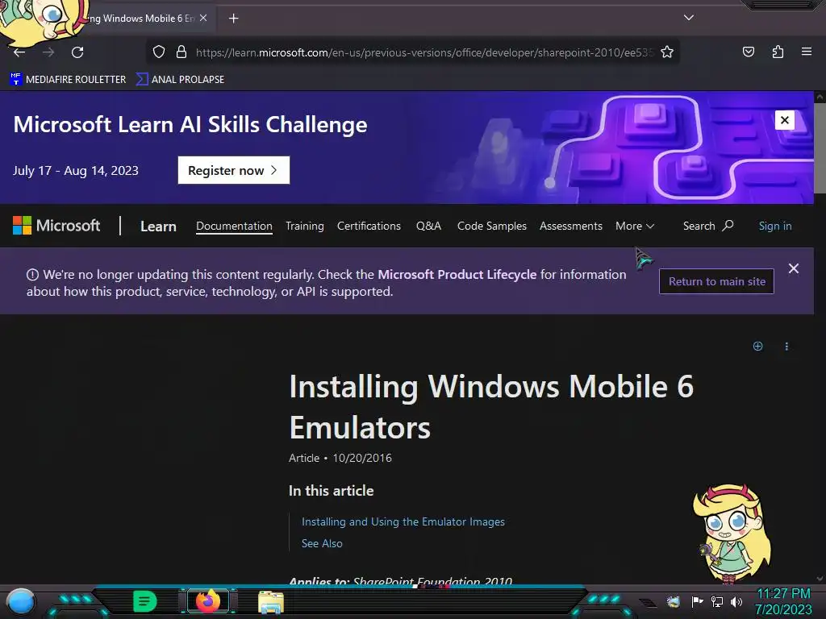Click the 'In this article' heading

[x=331, y=491]
